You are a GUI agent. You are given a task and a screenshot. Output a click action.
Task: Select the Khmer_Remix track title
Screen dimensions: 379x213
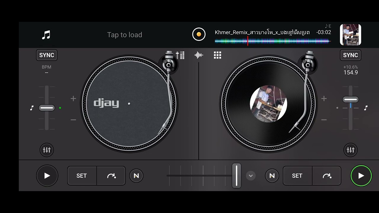coord(262,32)
